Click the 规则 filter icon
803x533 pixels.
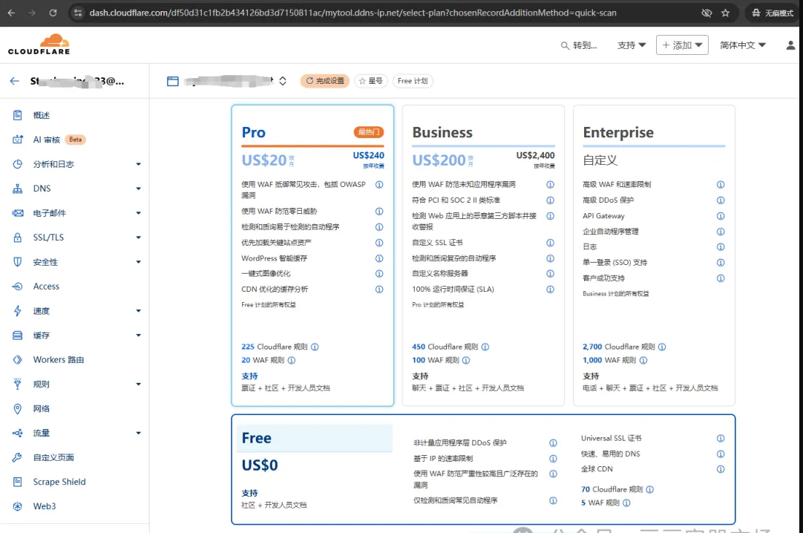[17, 384]
